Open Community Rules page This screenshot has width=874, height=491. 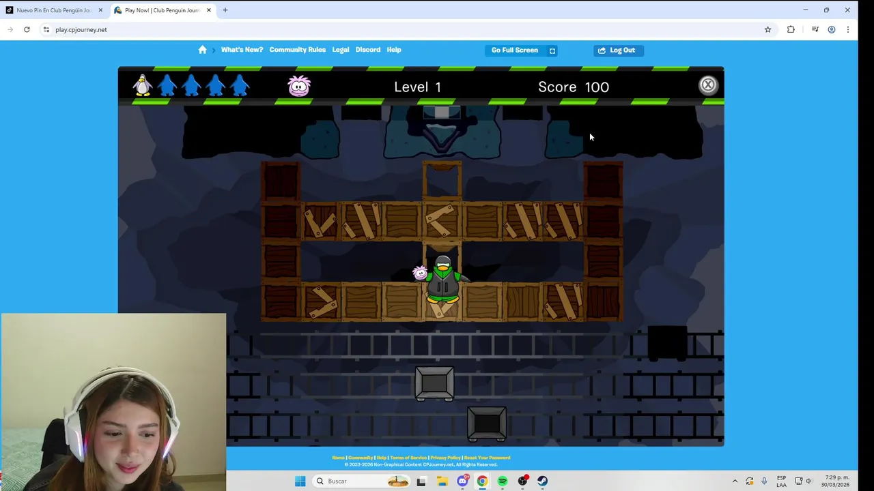point(297,50)
